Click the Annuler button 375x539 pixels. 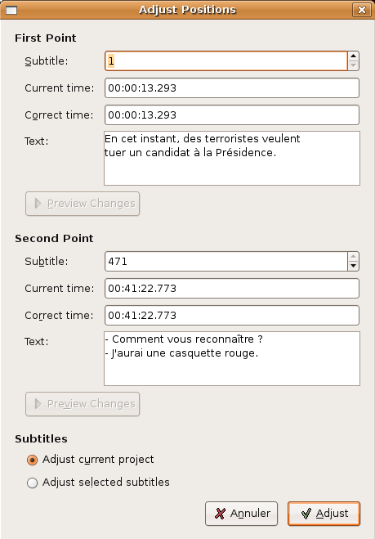pos(241,514)
